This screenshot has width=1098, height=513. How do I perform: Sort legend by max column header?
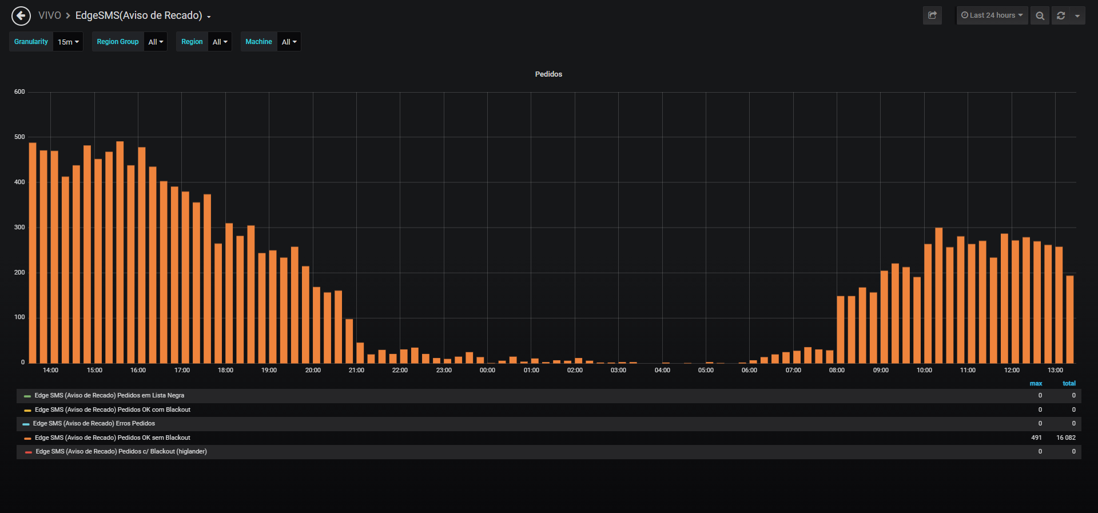(1036, 383)
